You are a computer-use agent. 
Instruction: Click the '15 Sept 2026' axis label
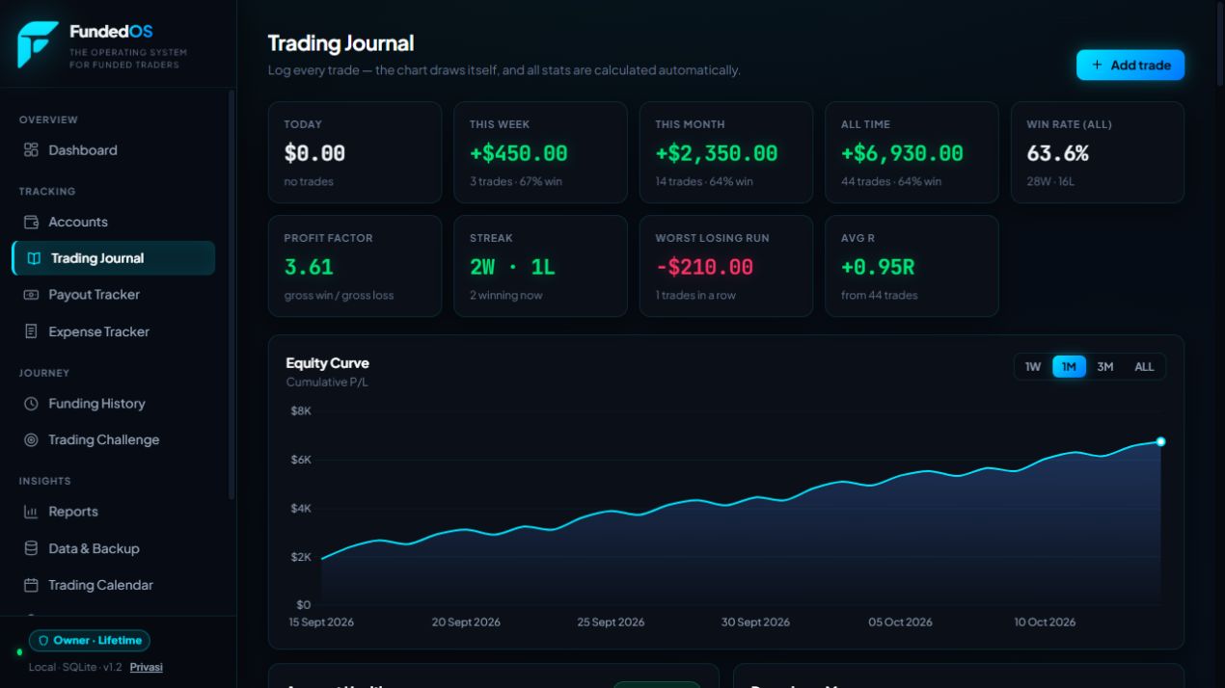click(x=320, y=622)
